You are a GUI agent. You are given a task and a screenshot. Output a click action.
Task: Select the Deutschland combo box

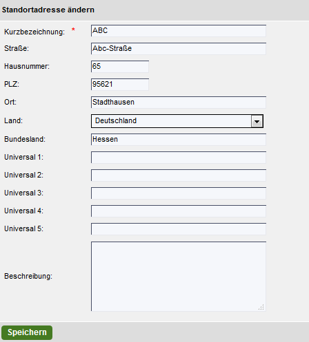coord(177,121)
